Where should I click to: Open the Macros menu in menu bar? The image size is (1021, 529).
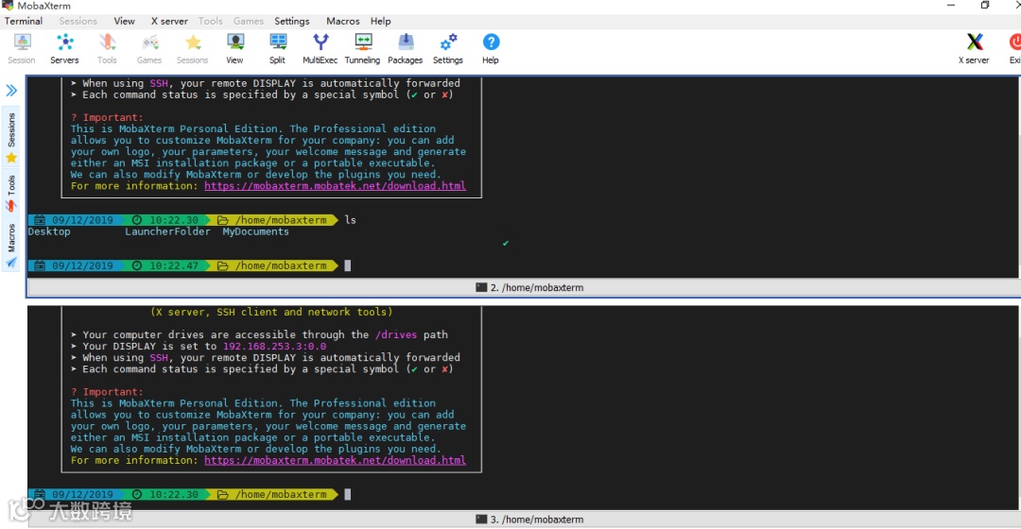342,21
